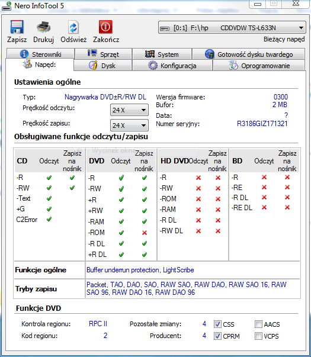Click the Zakończ button label
The width and height of the screenshot is (311, 357).
pyautogui.click(x=106, y=40)
